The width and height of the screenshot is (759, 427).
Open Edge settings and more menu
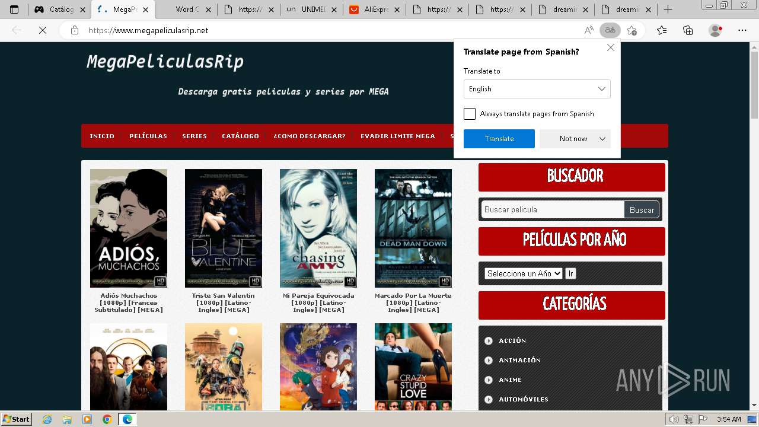point(742,30)
